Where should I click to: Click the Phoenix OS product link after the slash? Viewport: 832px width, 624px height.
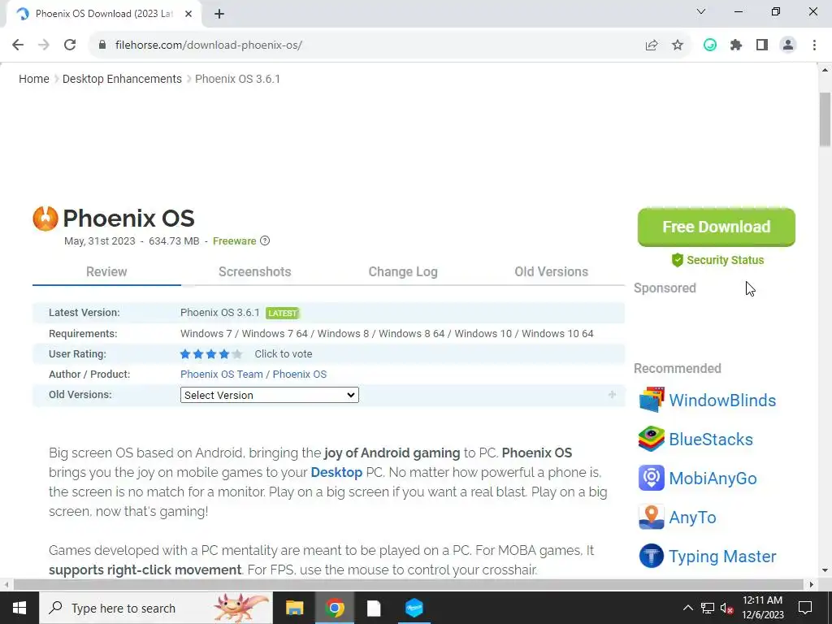tap(300, 374)
